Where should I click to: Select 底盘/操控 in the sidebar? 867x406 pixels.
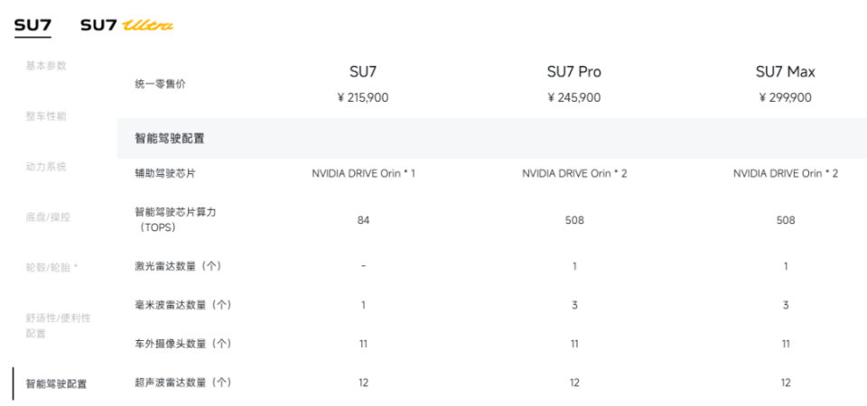point(48,217)
